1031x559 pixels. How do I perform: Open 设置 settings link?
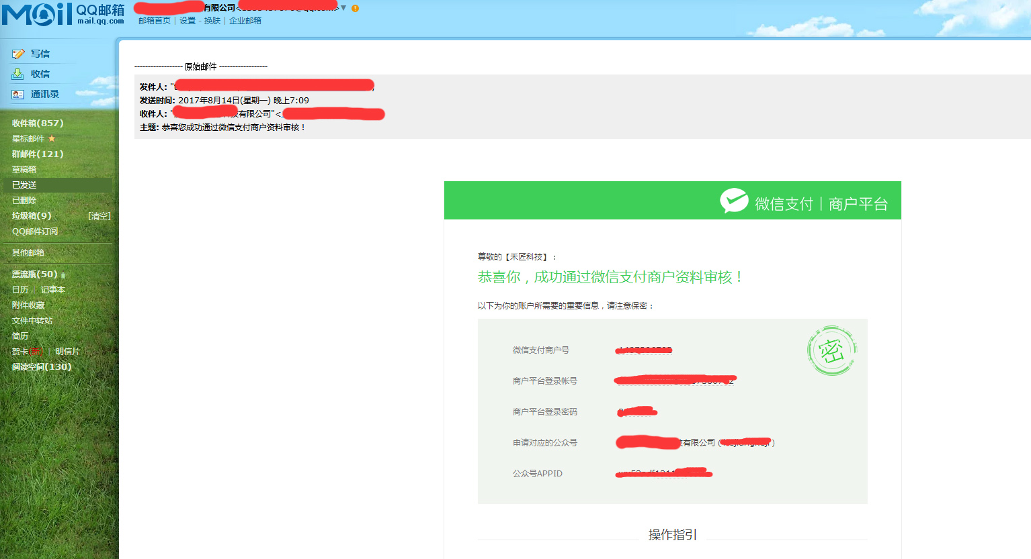(188, 21)
